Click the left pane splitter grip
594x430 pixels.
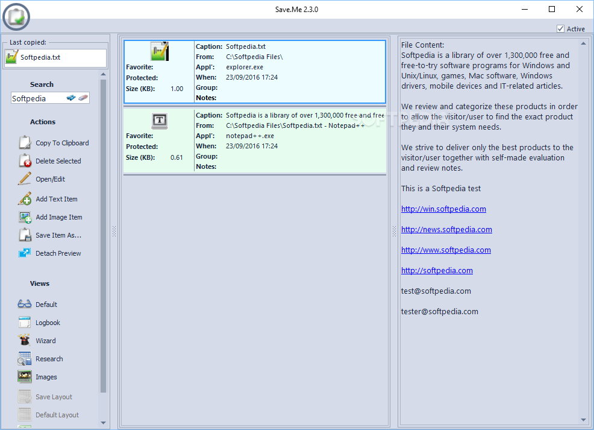(x=114, y=232)
